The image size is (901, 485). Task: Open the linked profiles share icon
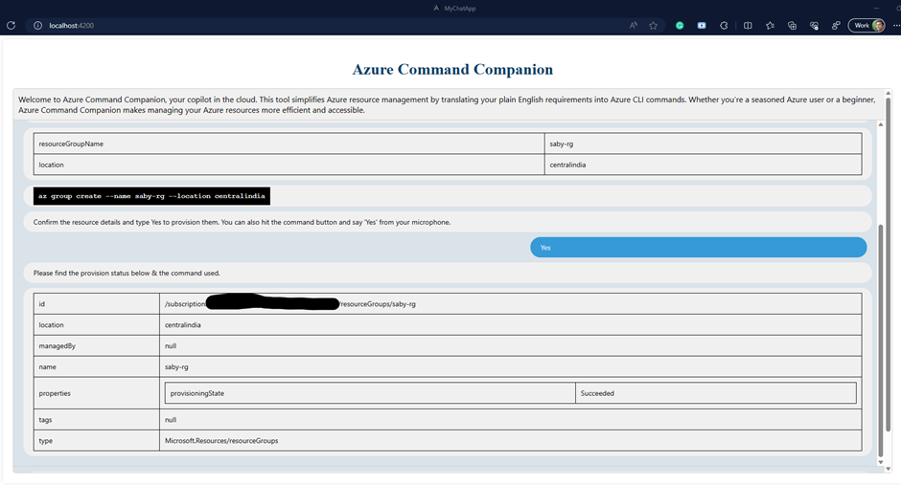pos(836,25)
